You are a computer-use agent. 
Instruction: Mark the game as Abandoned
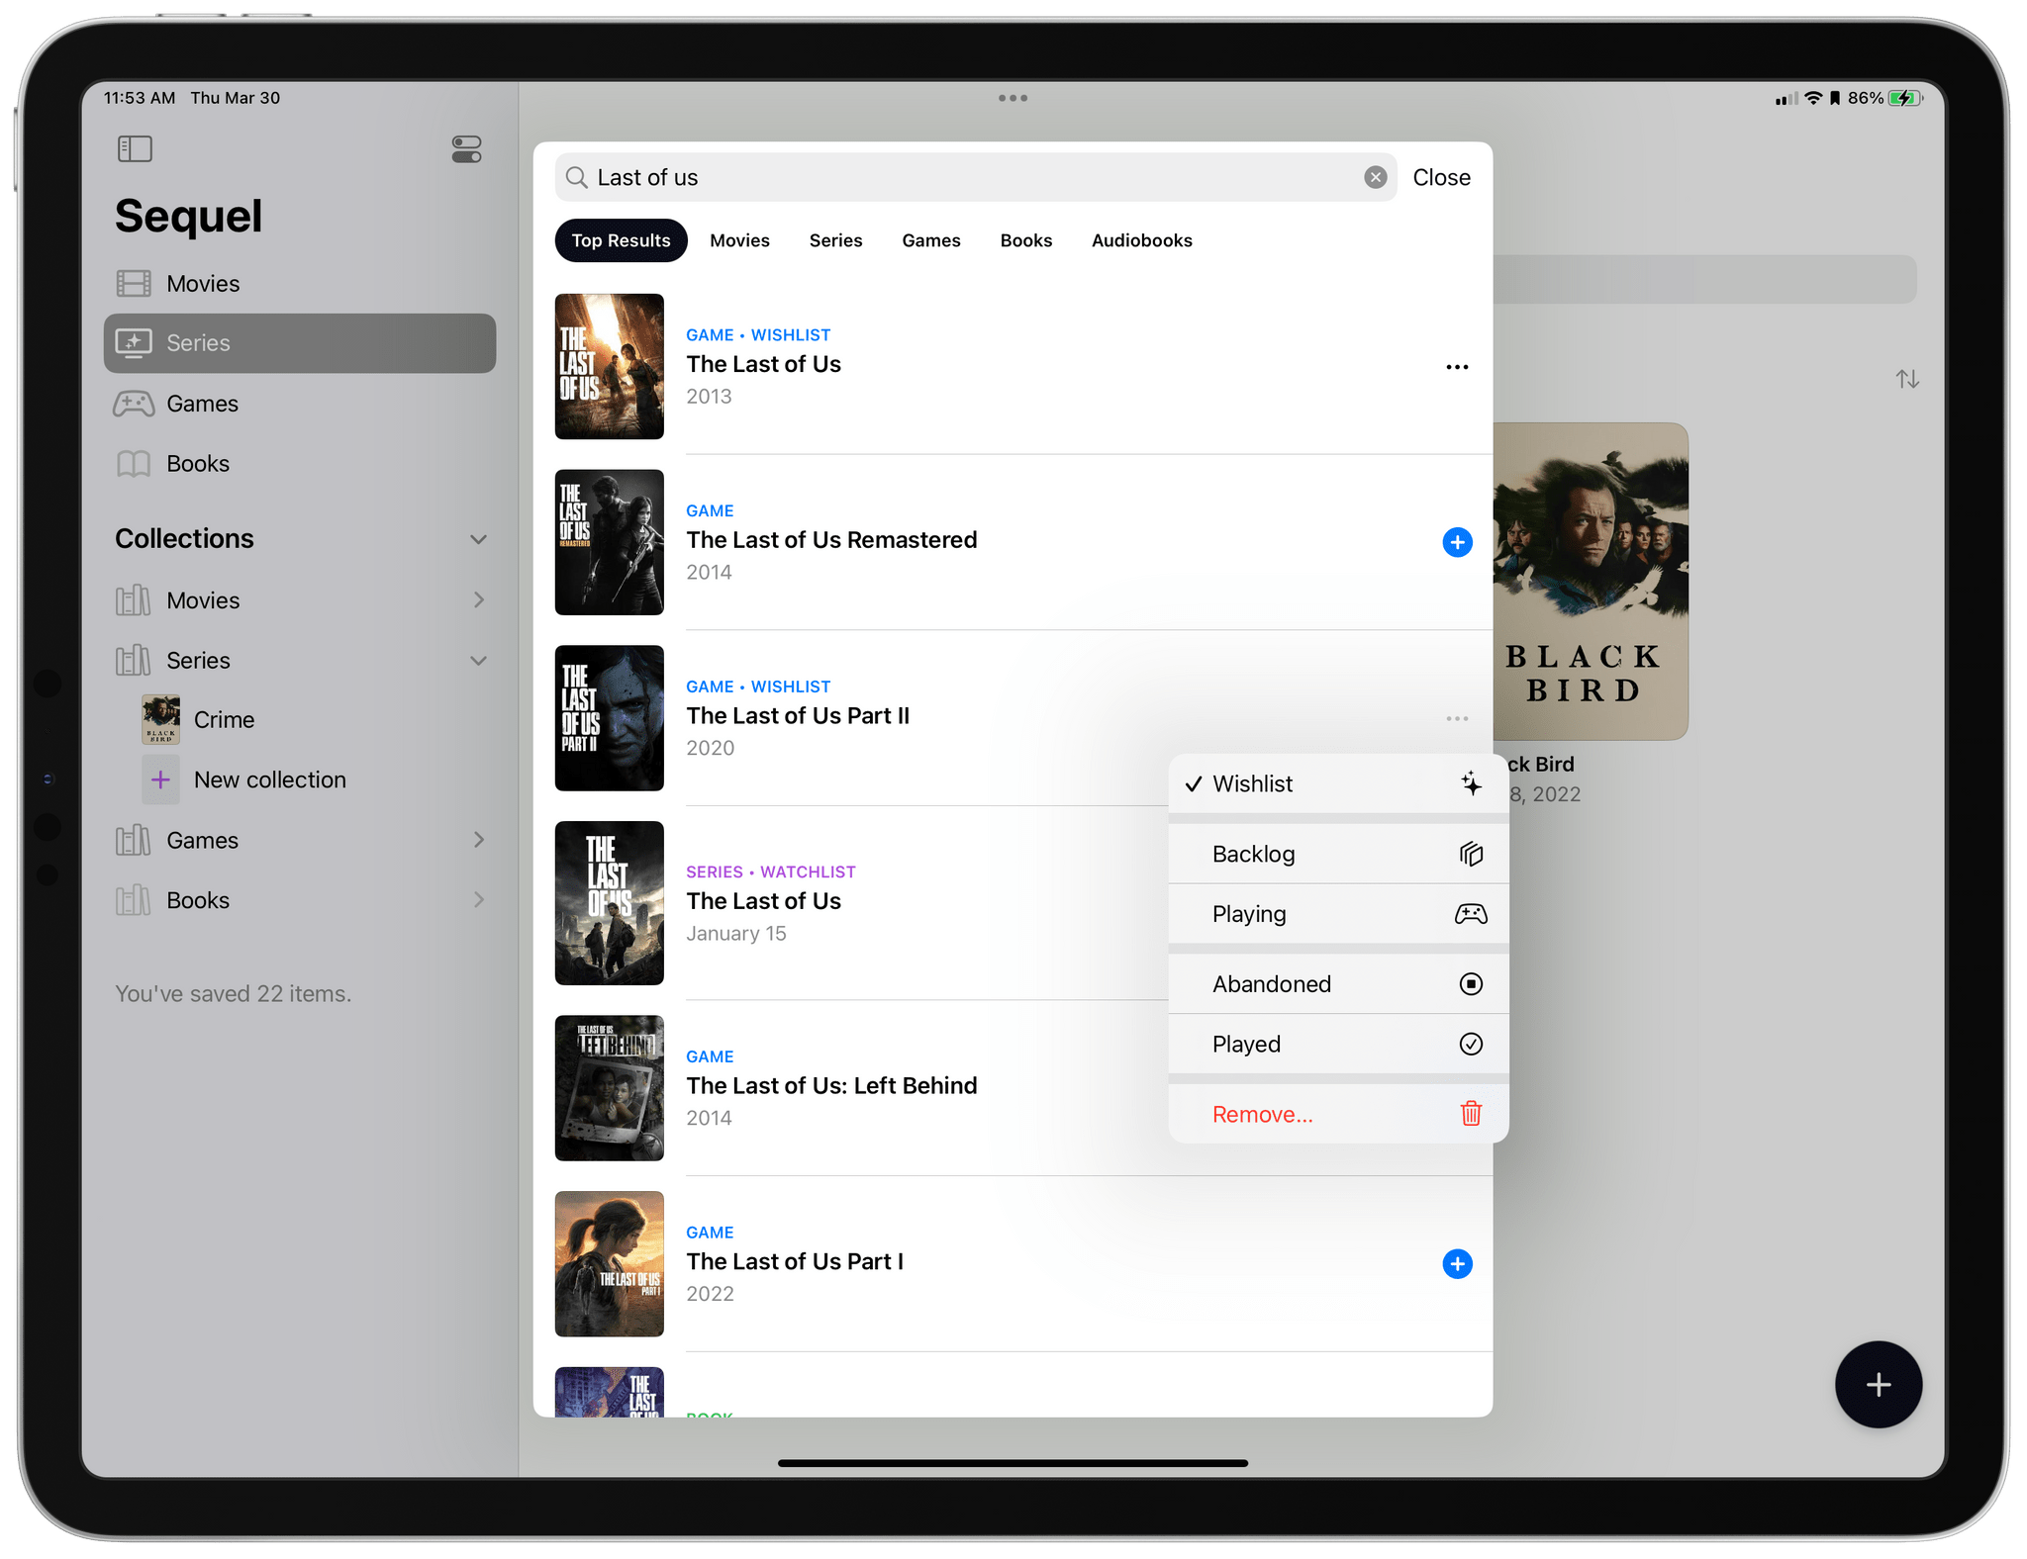coord(1338,984)
